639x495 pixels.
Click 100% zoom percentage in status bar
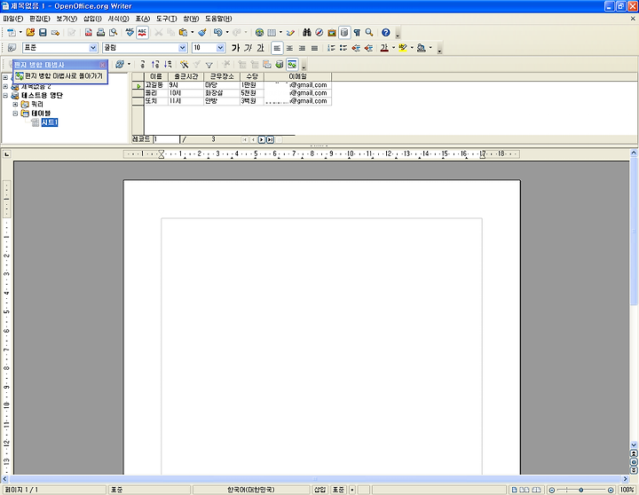[627, 490]
